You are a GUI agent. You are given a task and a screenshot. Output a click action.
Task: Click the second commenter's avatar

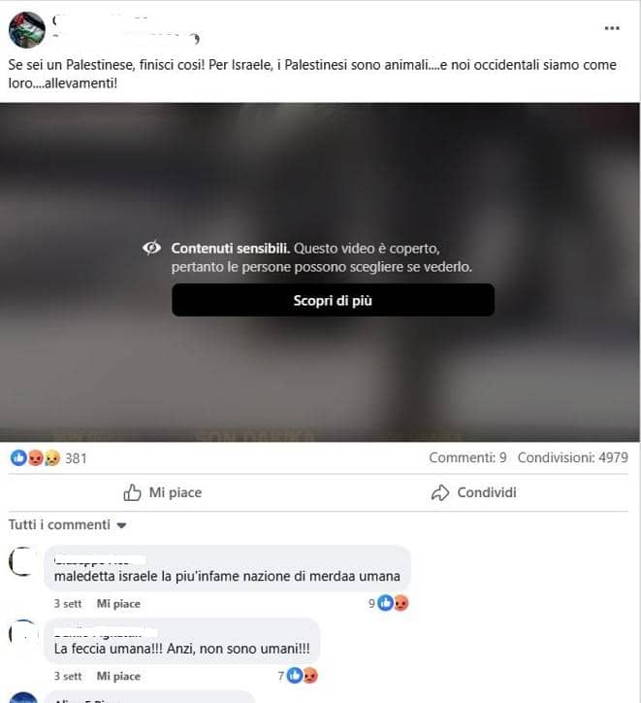[23, 633]
